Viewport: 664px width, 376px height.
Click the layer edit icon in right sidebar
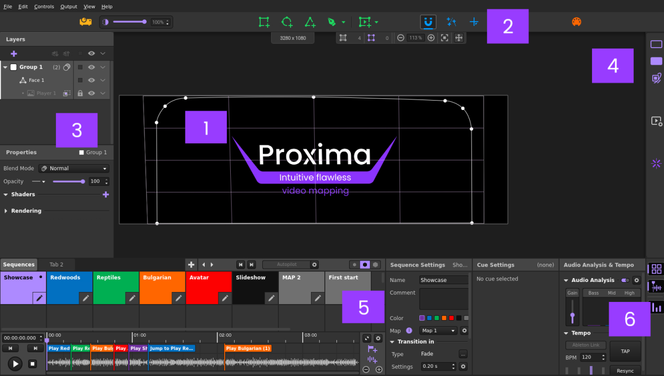coord(656,78)
